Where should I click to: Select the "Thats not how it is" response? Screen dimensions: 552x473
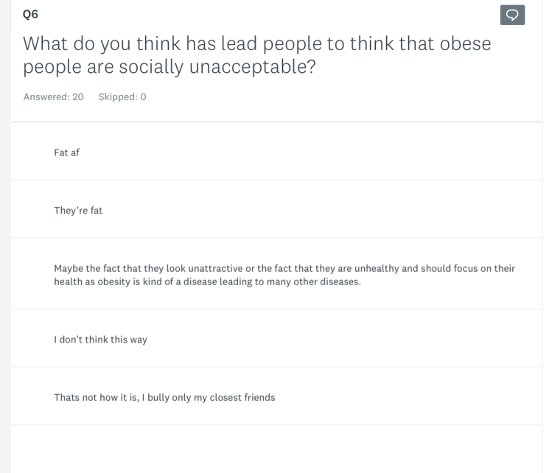164,397
